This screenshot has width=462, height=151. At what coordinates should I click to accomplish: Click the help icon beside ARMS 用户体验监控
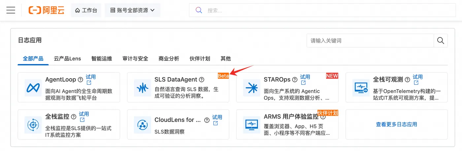pyautogui.click(x=323, y=117)
